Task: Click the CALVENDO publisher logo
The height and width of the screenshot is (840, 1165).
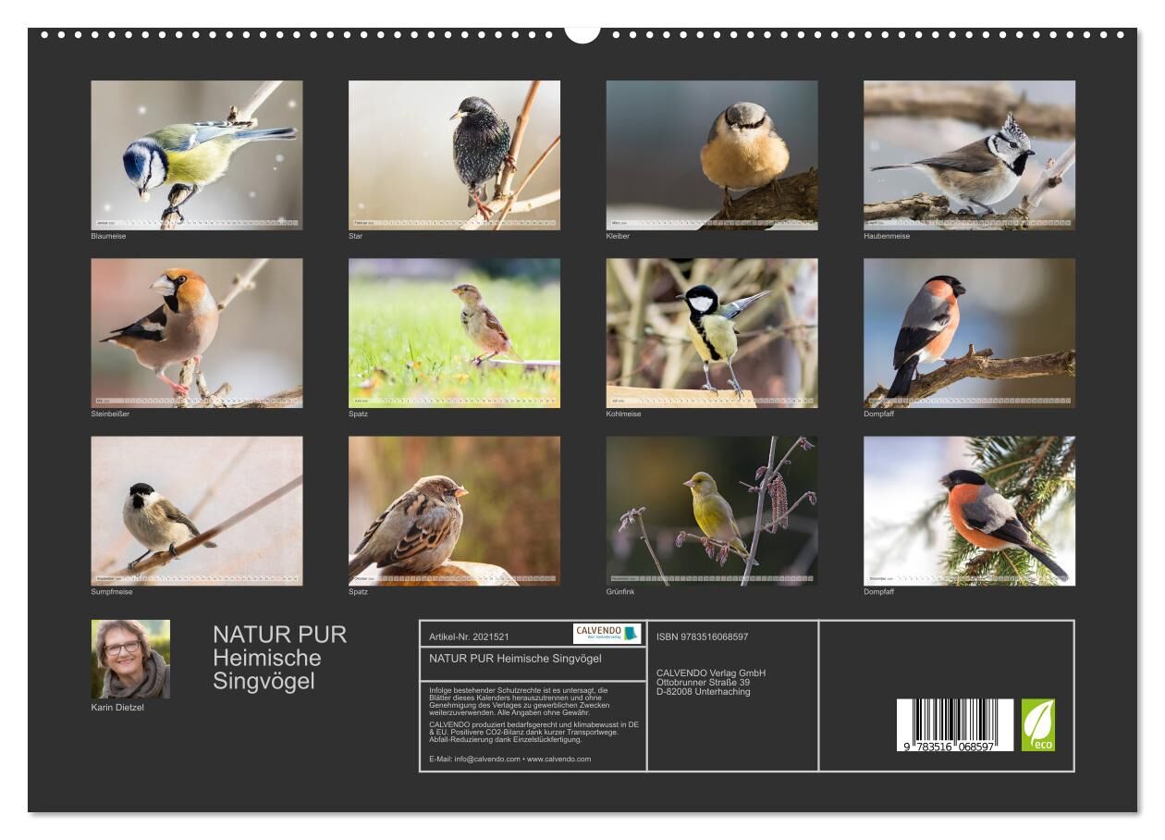Action: [607, 634]
